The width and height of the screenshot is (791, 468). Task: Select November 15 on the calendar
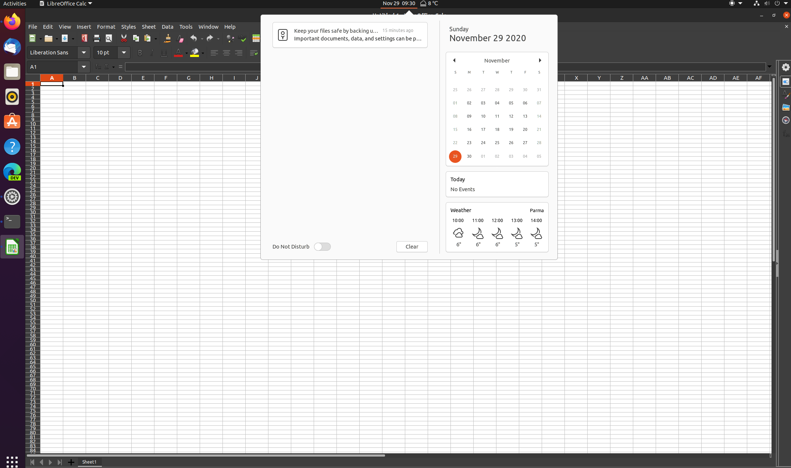pos(455,129)
